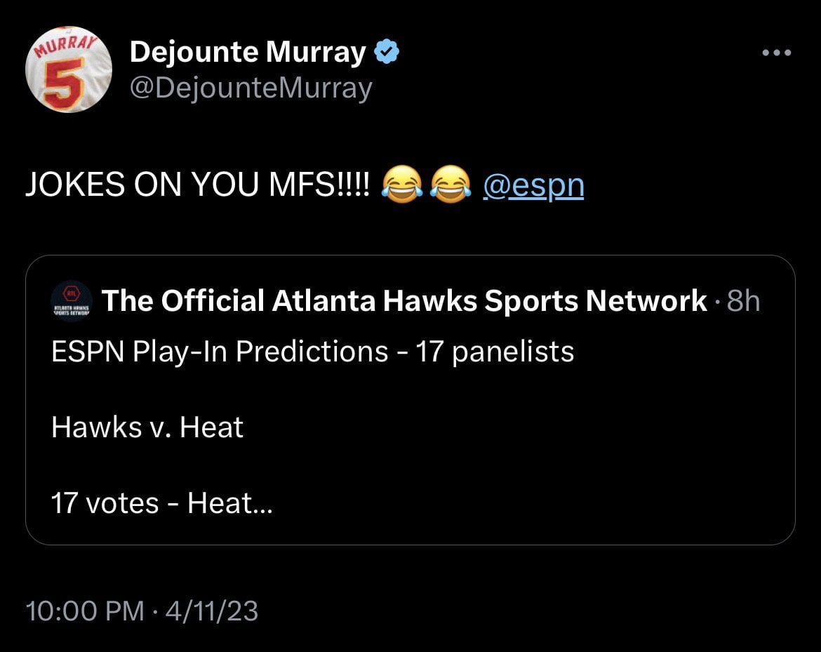Click the "17 panelists" text

click(495, 351)
